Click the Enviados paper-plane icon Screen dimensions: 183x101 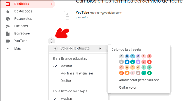8,26
